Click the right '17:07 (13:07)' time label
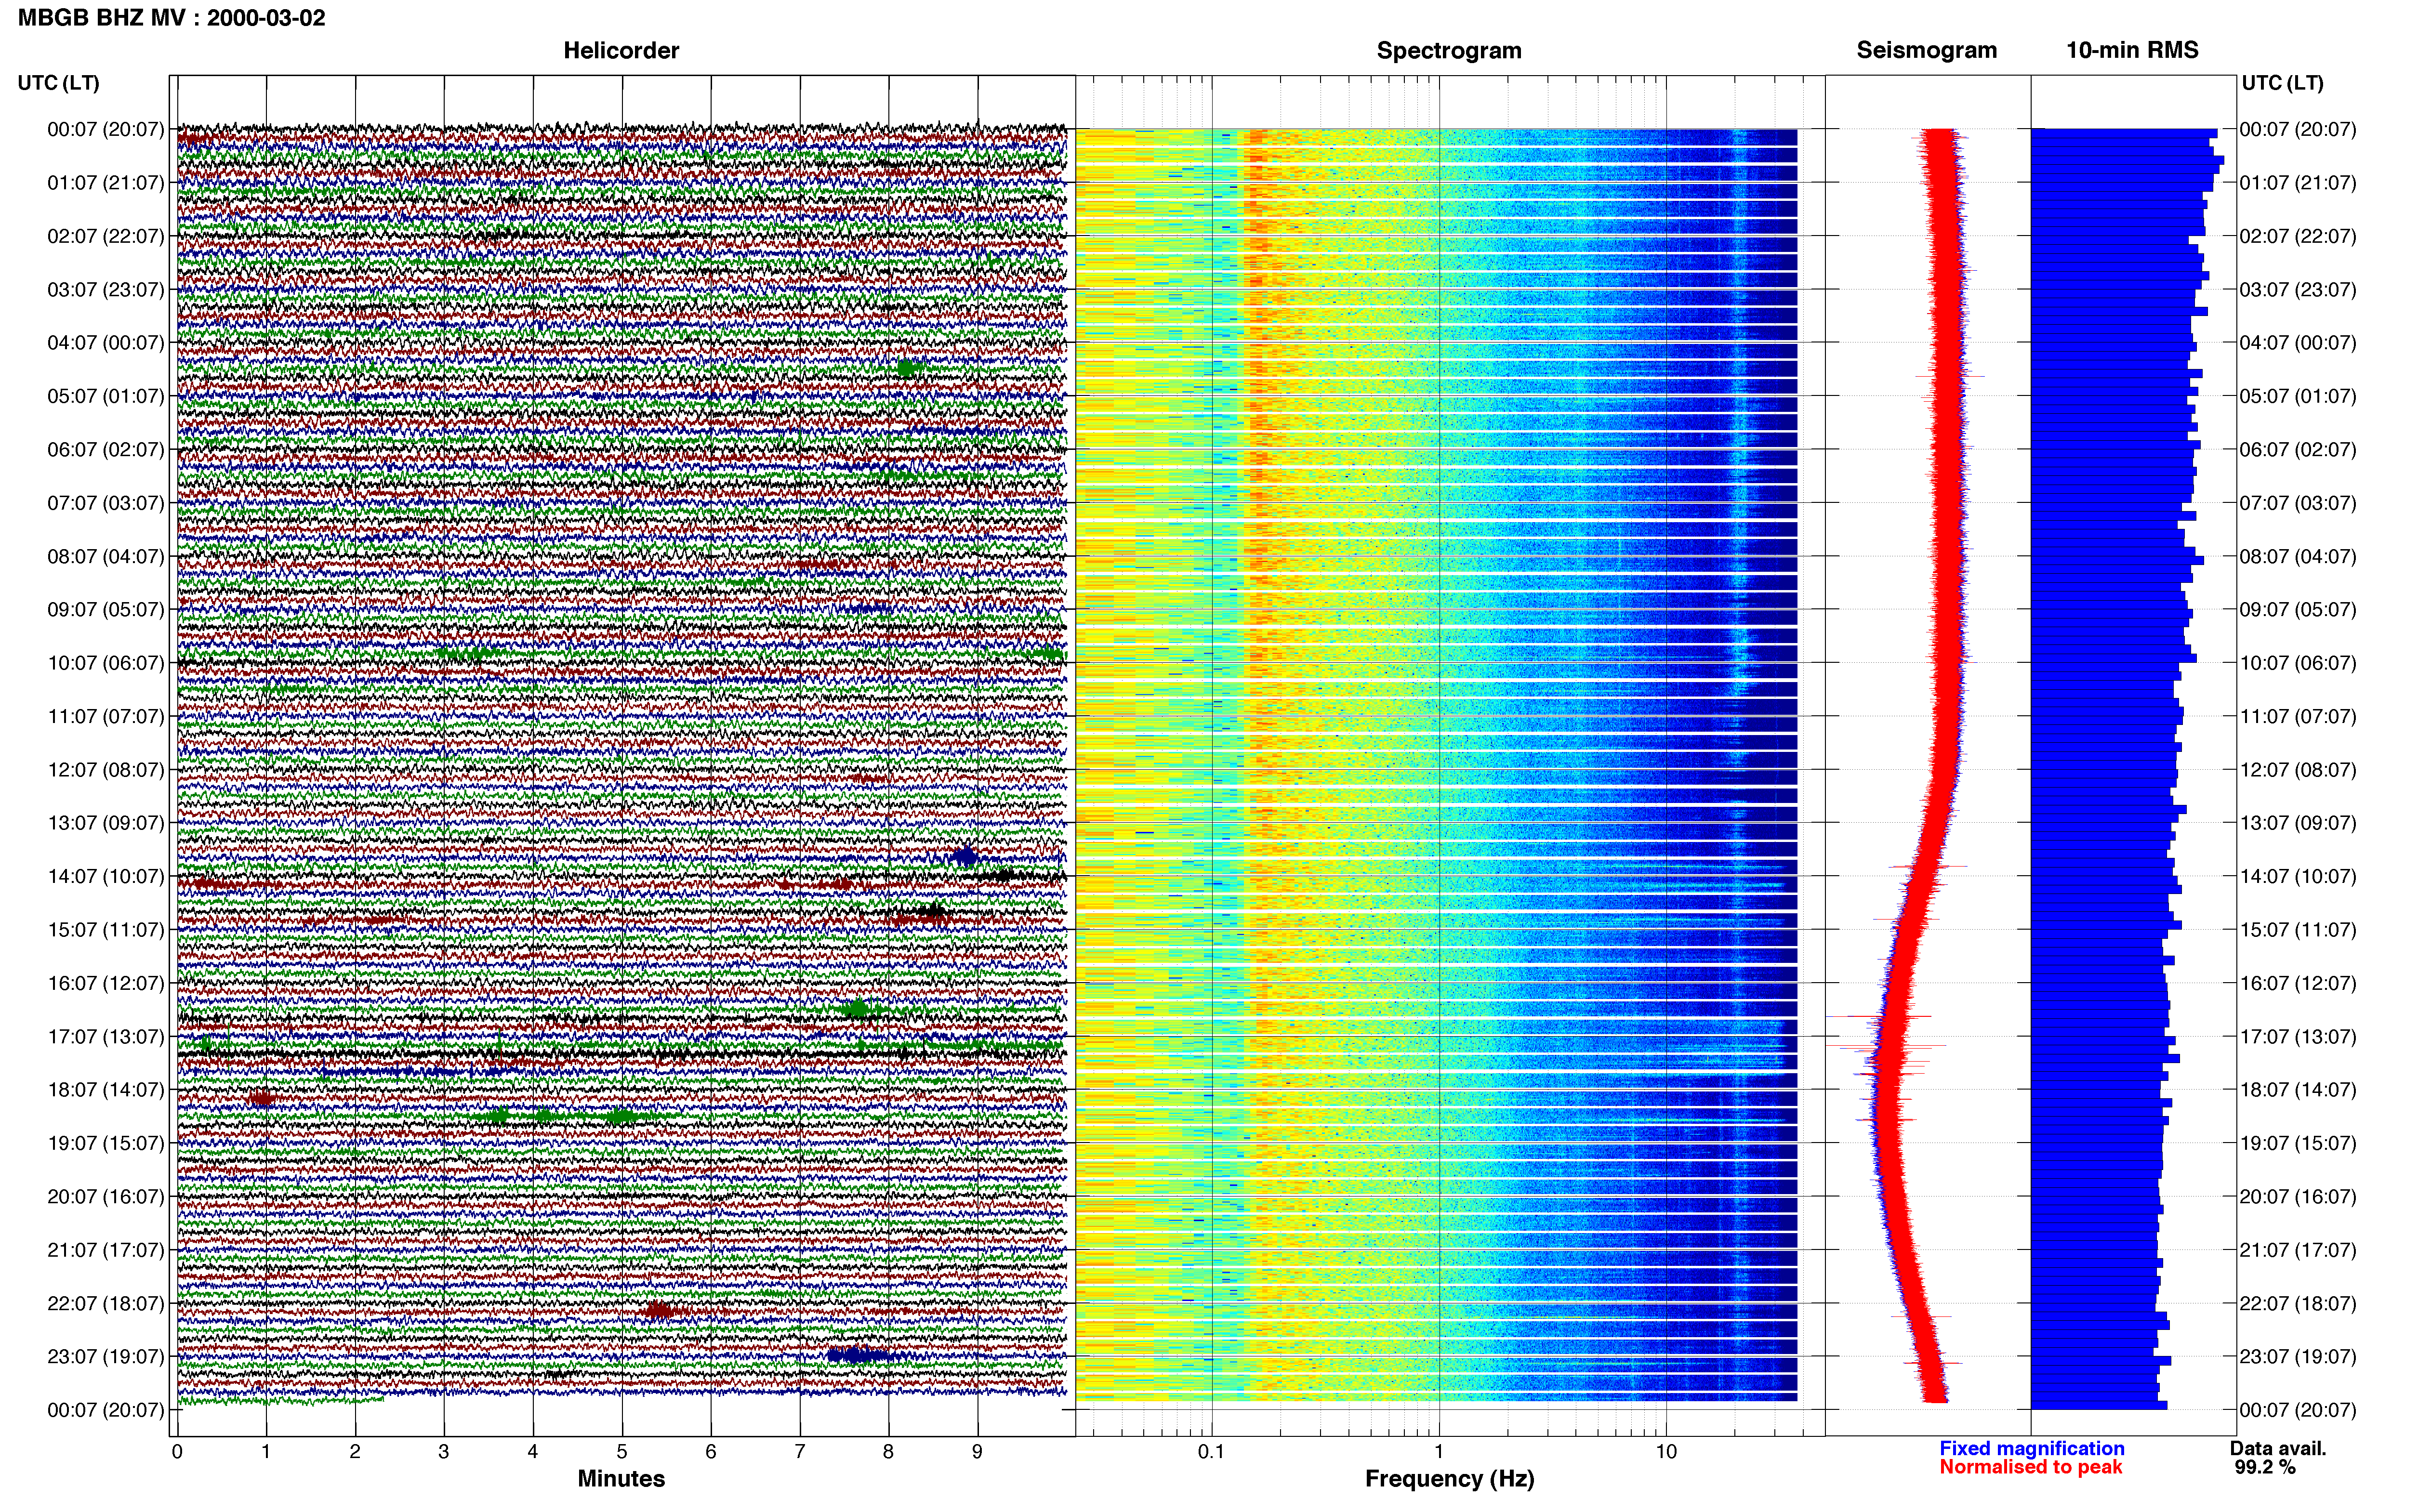The width and height of the screenshot is (2418, 1512). [x=2298, y=1037]
